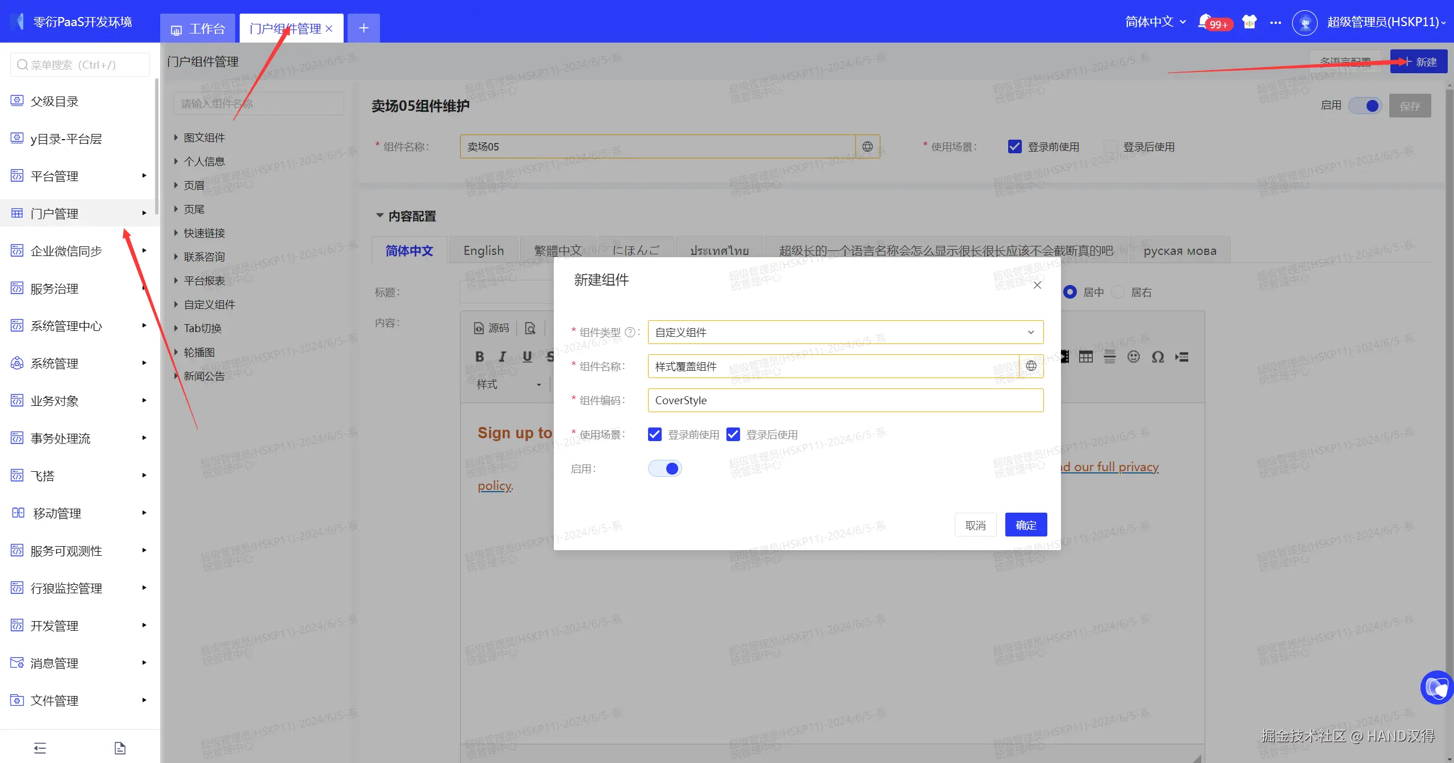Click the omega special character icon
Screen dimensions: 1454x763
pyautogui.click(x=1158, y=357)
